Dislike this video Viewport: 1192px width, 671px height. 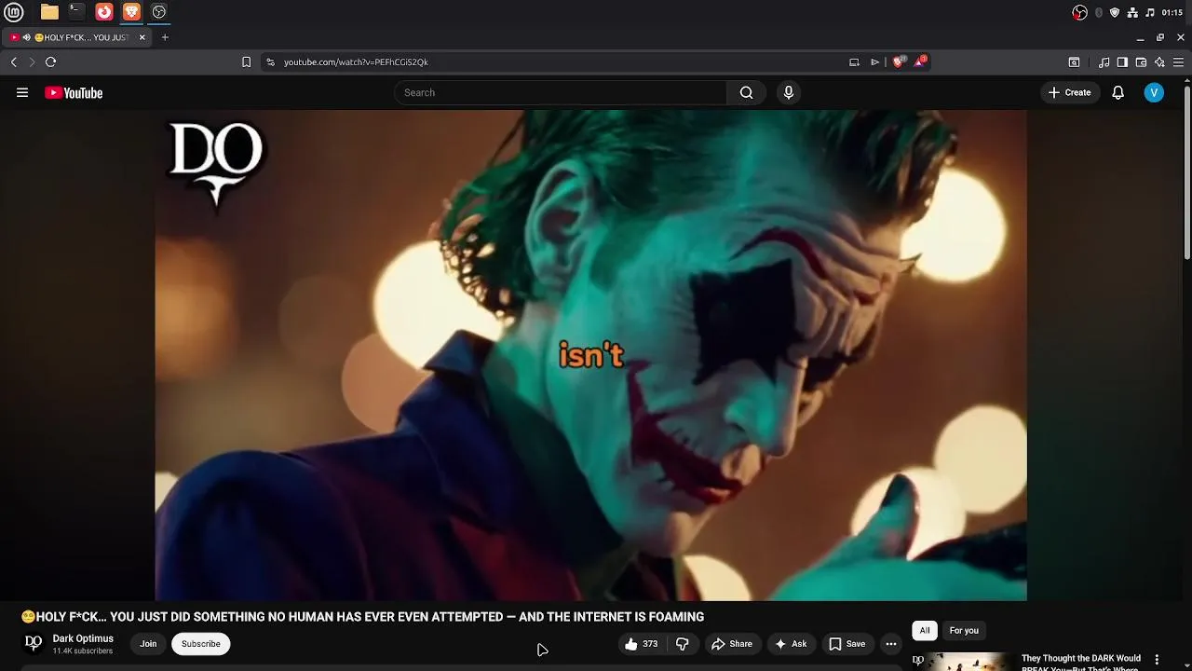tap(682, 644)
